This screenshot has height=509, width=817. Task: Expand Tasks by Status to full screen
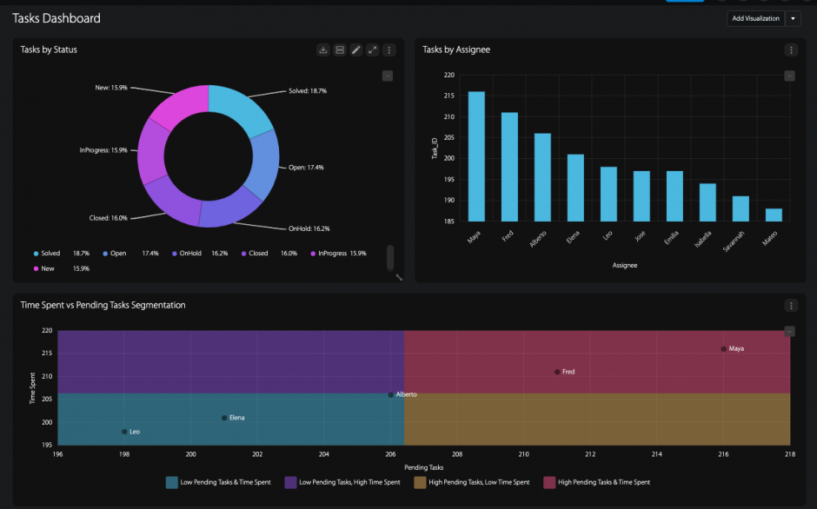click(372, 50)
